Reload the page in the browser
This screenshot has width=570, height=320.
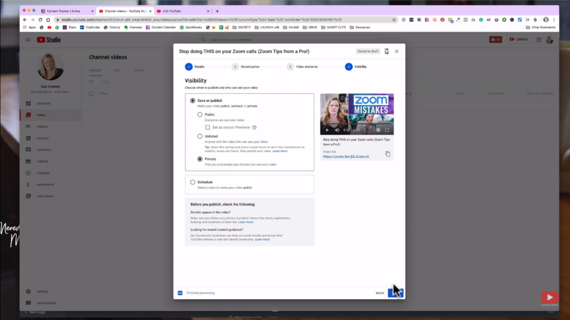pos(40,19)
